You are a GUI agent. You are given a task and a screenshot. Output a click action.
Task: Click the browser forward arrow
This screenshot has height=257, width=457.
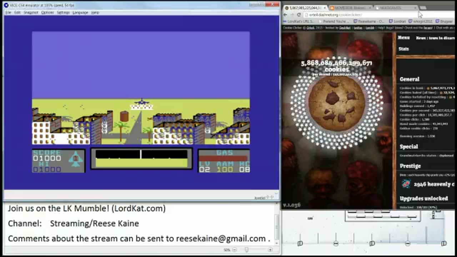[x=292, y=15]
